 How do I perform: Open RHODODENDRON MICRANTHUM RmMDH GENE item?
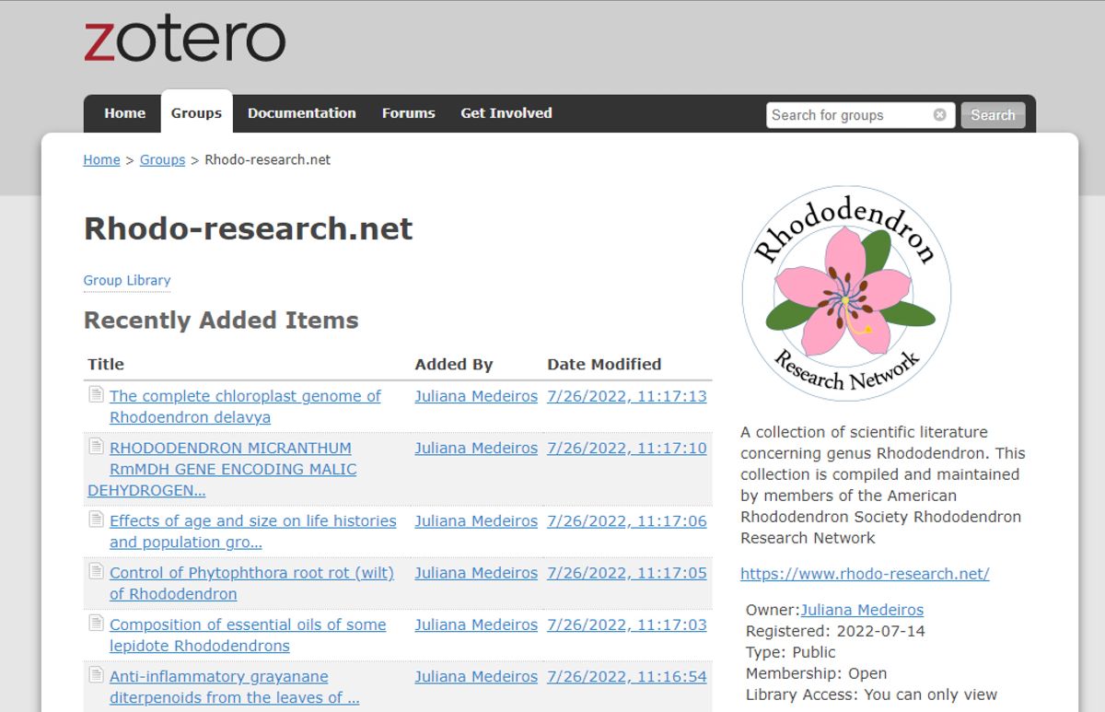(x=222, y=469)
